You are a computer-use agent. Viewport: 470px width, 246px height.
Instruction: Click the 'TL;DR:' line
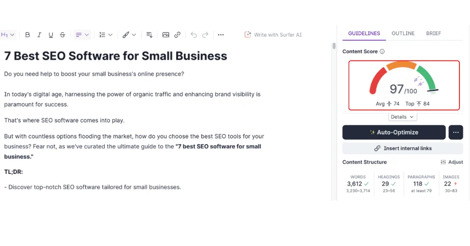click(x=13, y=172)
